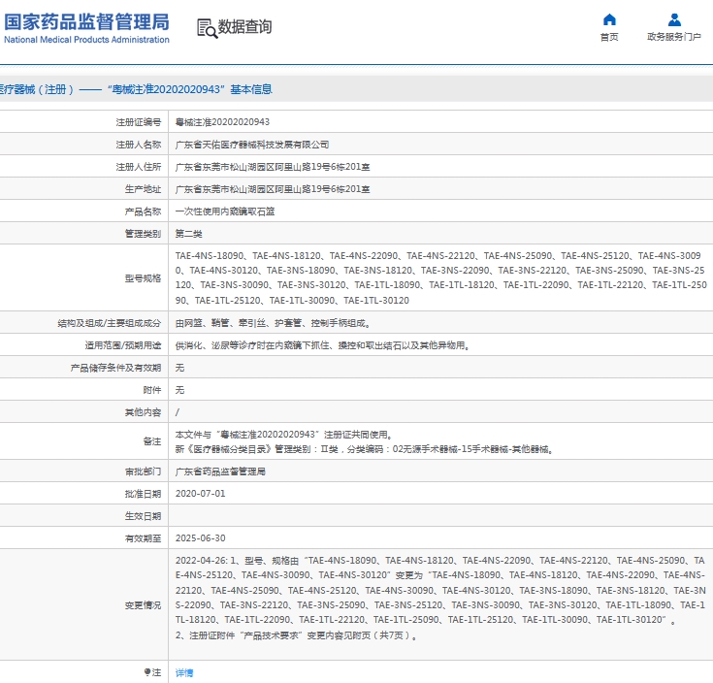This screenshot has height=683, width=713.
Task: Click the 型号规格 model list text
Action: pos(440,277)
